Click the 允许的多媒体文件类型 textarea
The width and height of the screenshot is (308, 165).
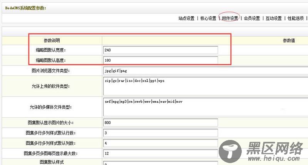[206, 107]
